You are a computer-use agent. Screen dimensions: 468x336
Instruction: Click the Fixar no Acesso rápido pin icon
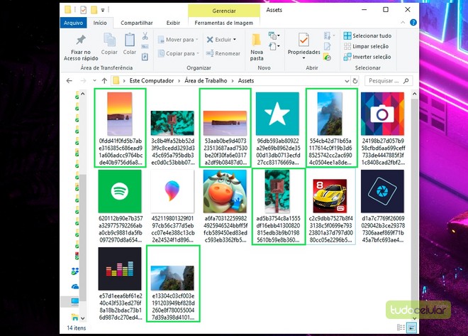[81, 40]
